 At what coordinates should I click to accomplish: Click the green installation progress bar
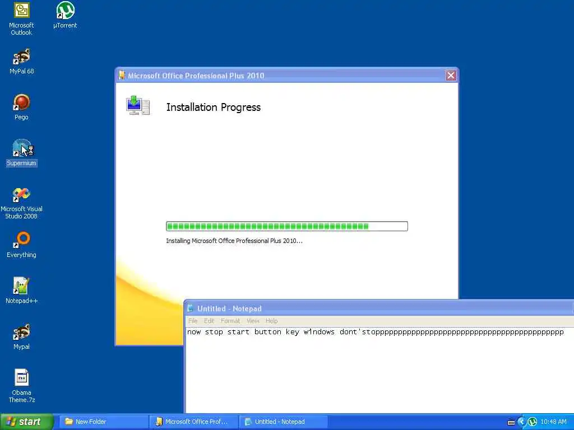tap(286, 226)
